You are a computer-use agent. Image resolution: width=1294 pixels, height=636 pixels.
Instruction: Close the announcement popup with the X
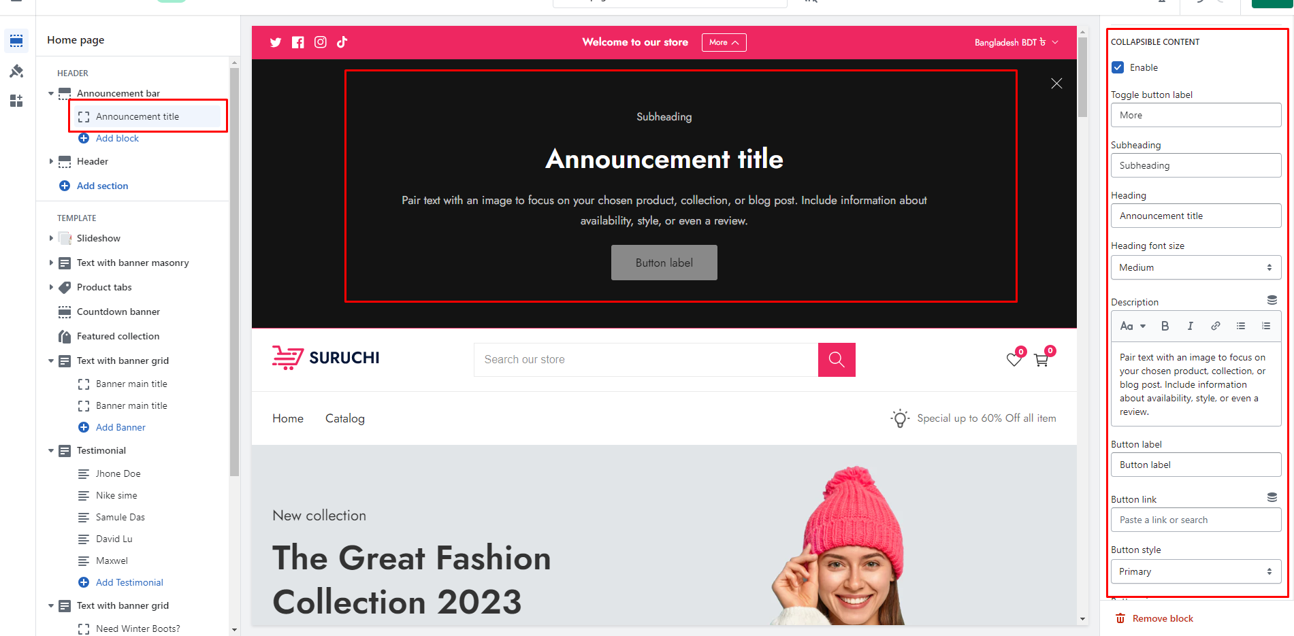1056,83
